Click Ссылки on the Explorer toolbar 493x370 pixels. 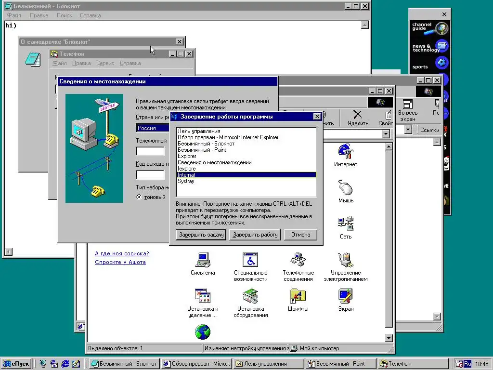click(x=429, y=130)
